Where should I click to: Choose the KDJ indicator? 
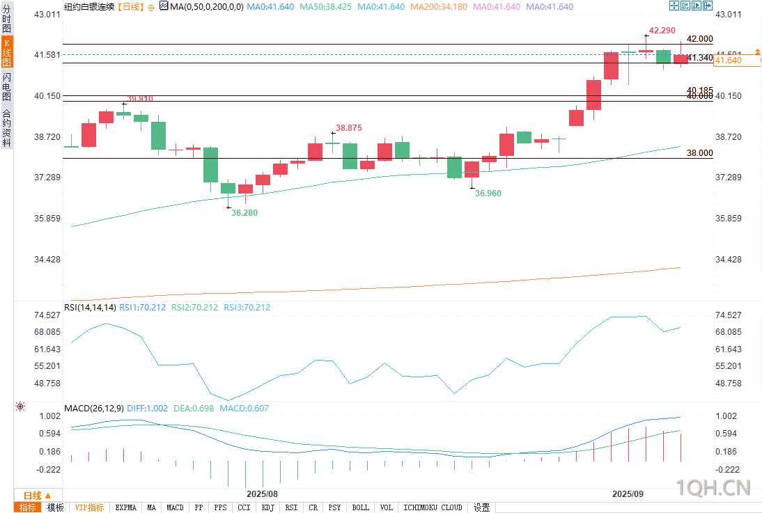[267, 507]
